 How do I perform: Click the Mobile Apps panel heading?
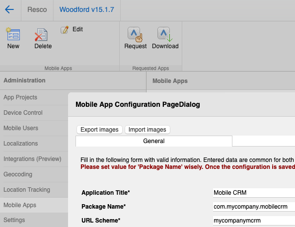[170, 81]
